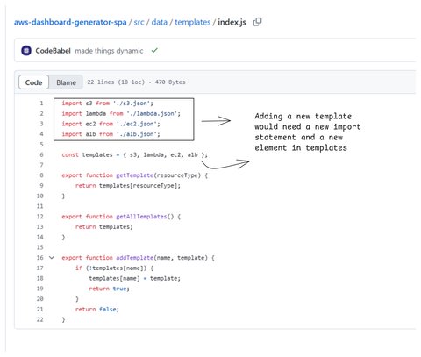Switch to the Code tab
This screenshot has height=357, width=421.
[x=33, y=82]
